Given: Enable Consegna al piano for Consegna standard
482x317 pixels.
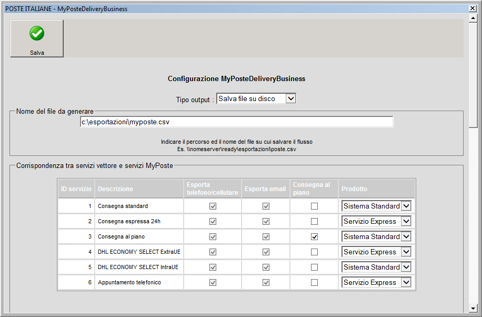Looking at the screenshot, I should pyautogui.click(x=314, y=206).
